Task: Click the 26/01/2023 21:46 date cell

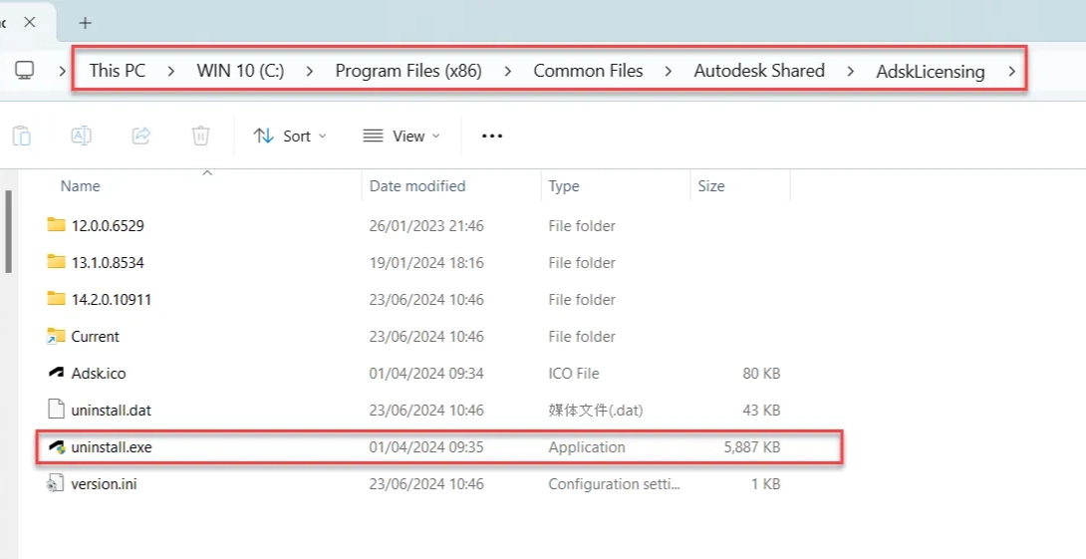Action: click(x=426, y=225)
